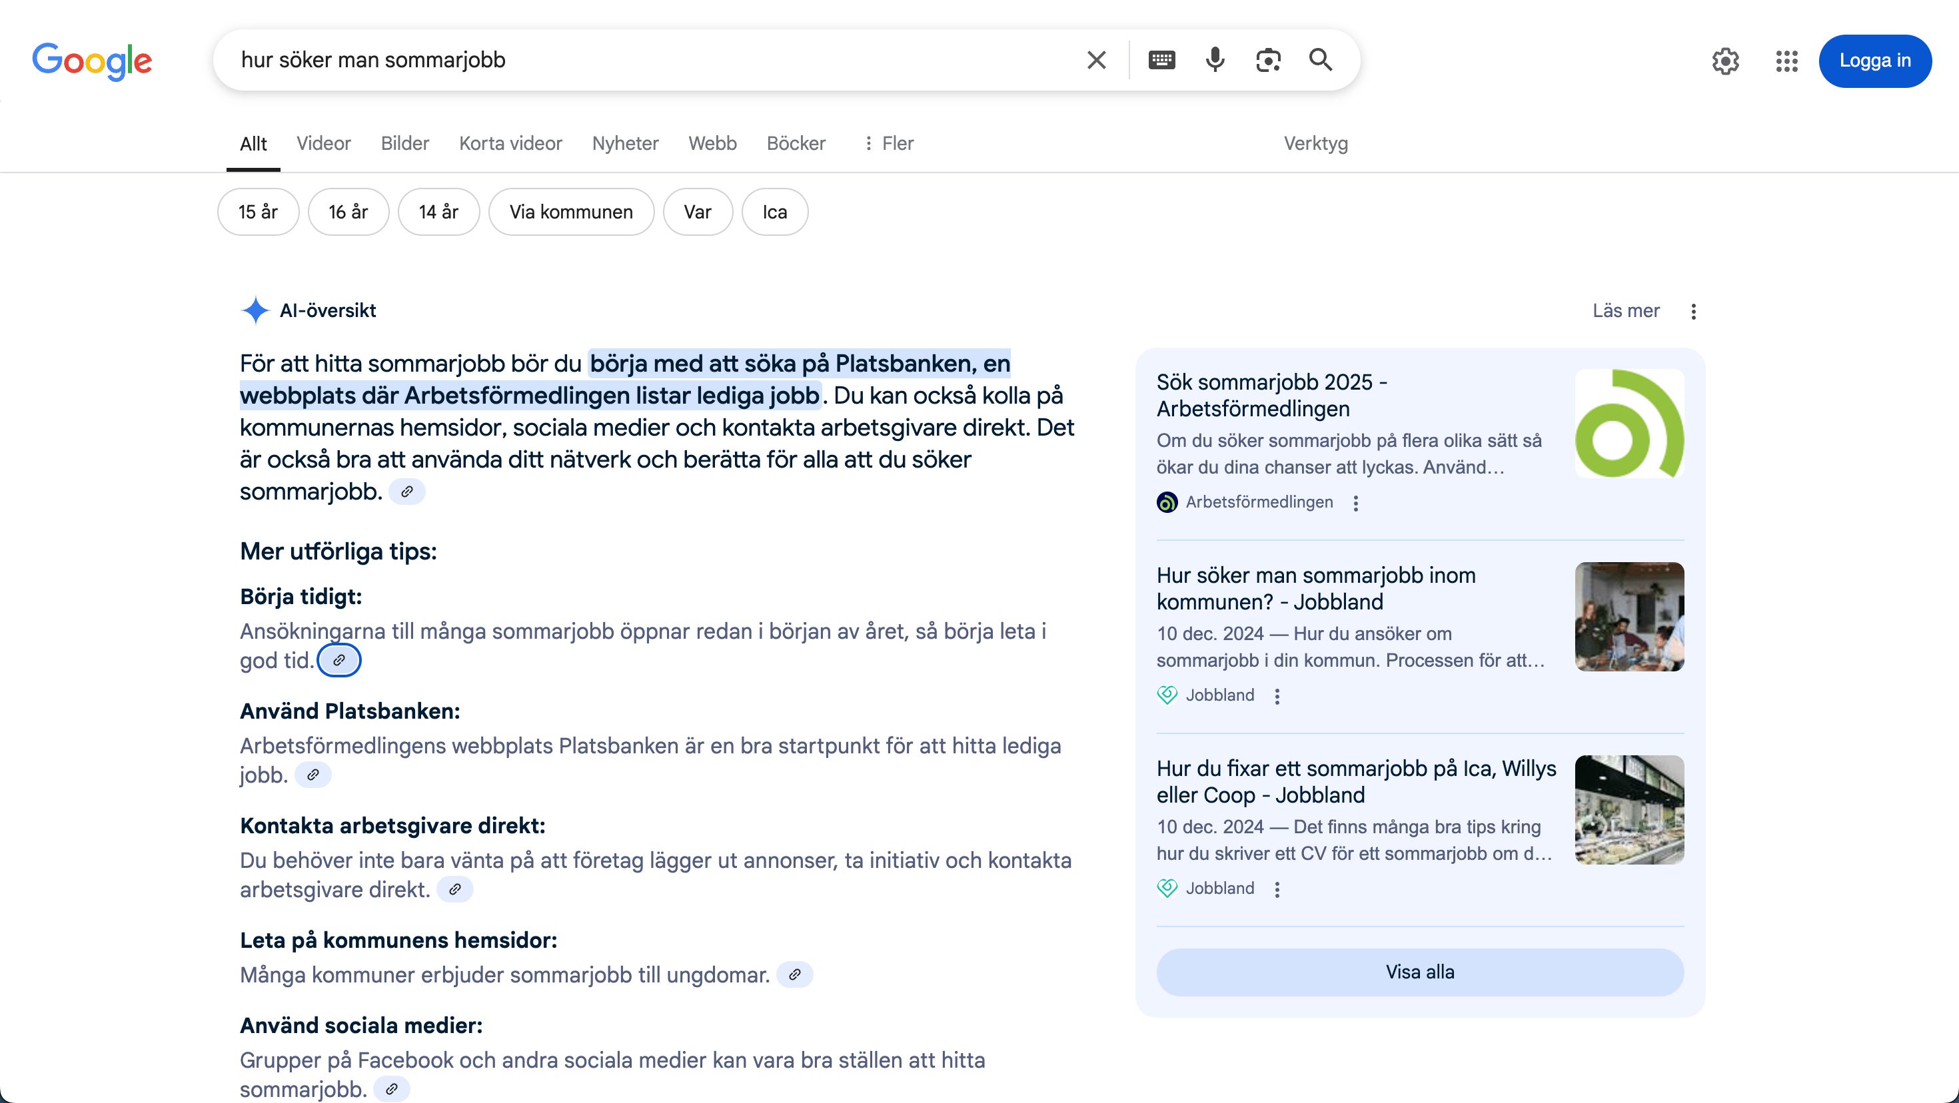Start voice search with microphone icon
This screenshot has height=1103, width=1959.
[x=1215, y=60]
